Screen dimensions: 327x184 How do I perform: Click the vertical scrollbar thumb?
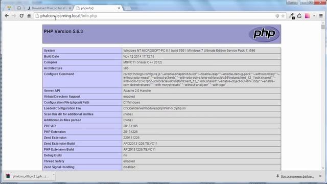pos(323,27)
